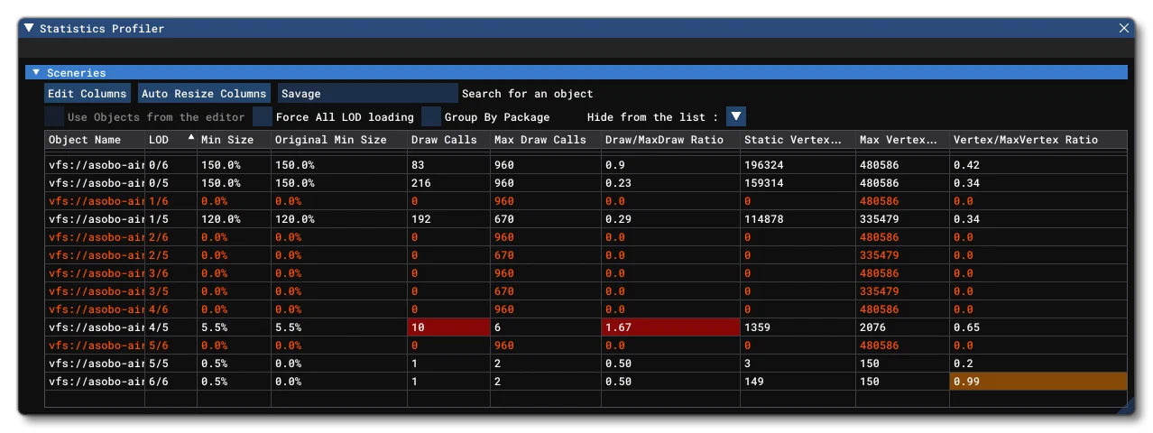Sort by the Min Size column header
1153x433 pixels.
pyautogui.click(x=234, y=140)
